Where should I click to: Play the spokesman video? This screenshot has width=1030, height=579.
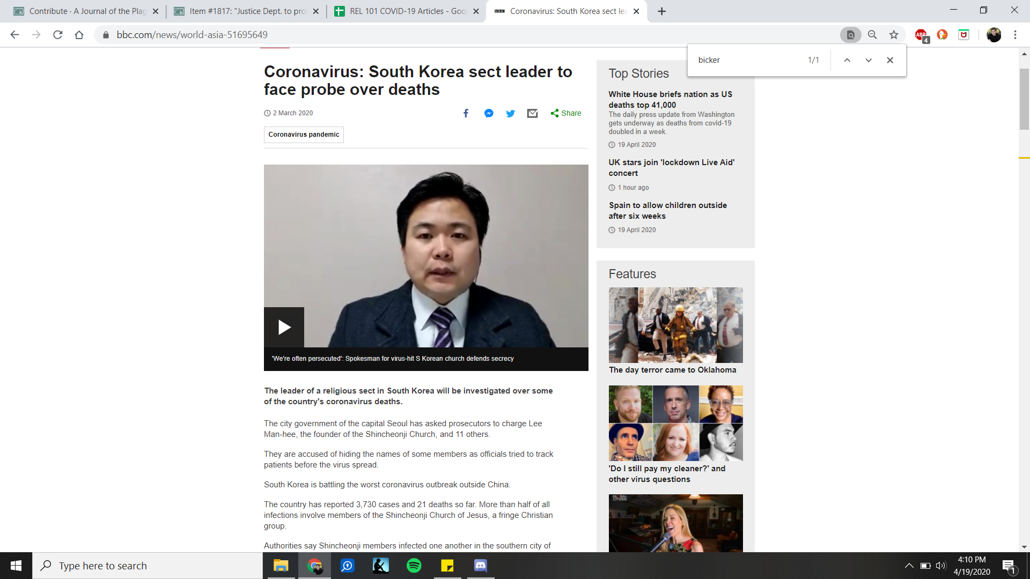(284, 327)
